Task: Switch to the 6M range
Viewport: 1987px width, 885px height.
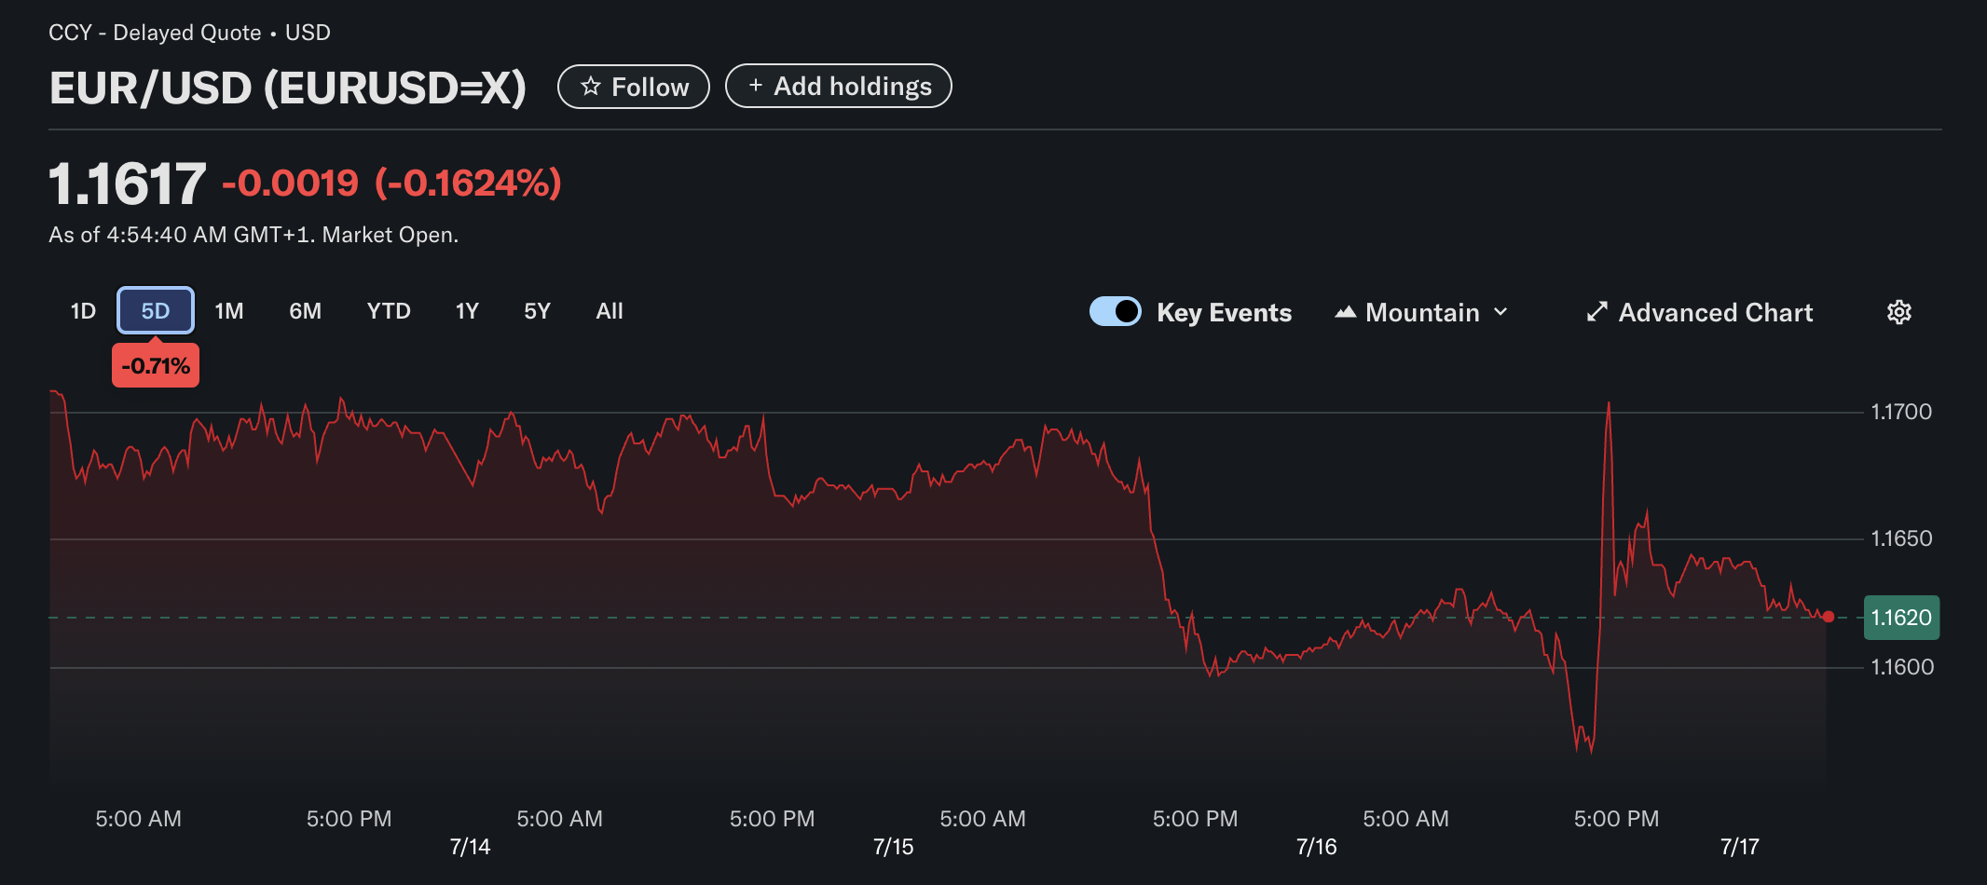Action: coord(305,311)
